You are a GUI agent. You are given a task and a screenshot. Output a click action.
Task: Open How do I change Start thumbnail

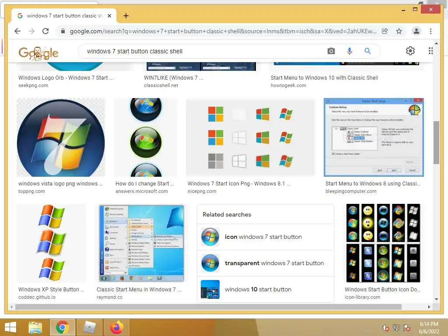point(145,137)
